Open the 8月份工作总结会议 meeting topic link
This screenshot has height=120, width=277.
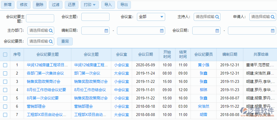point(90,90)
